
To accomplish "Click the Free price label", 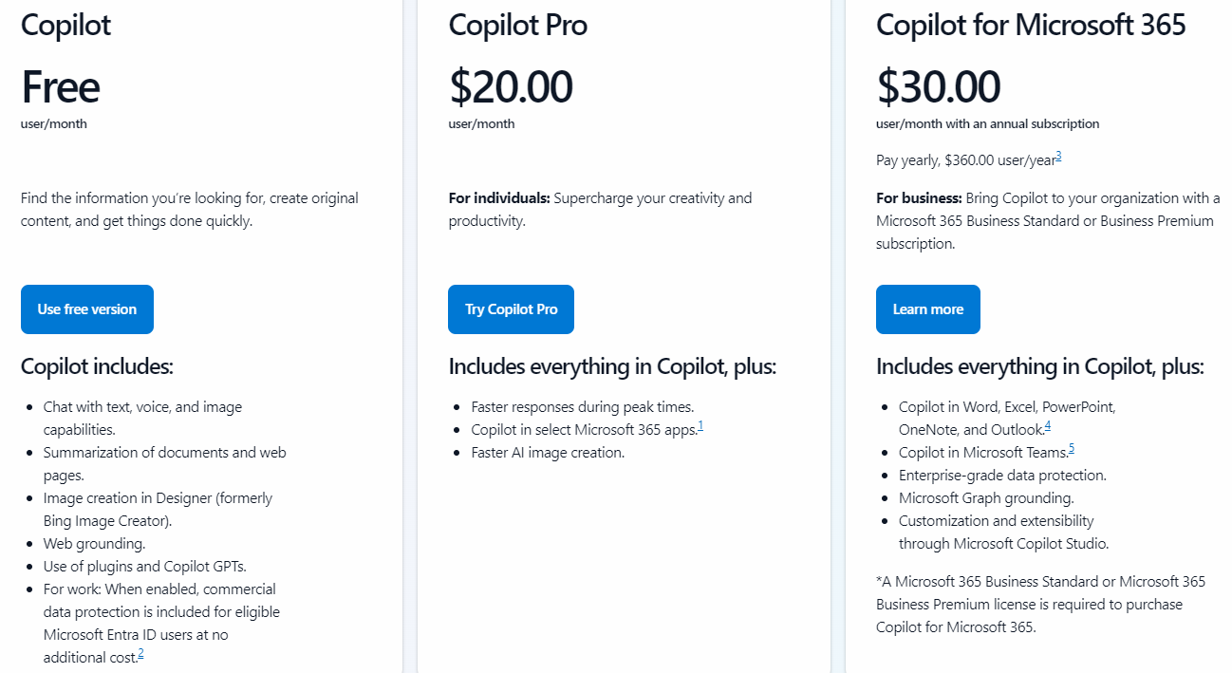I will pos(60,86).
